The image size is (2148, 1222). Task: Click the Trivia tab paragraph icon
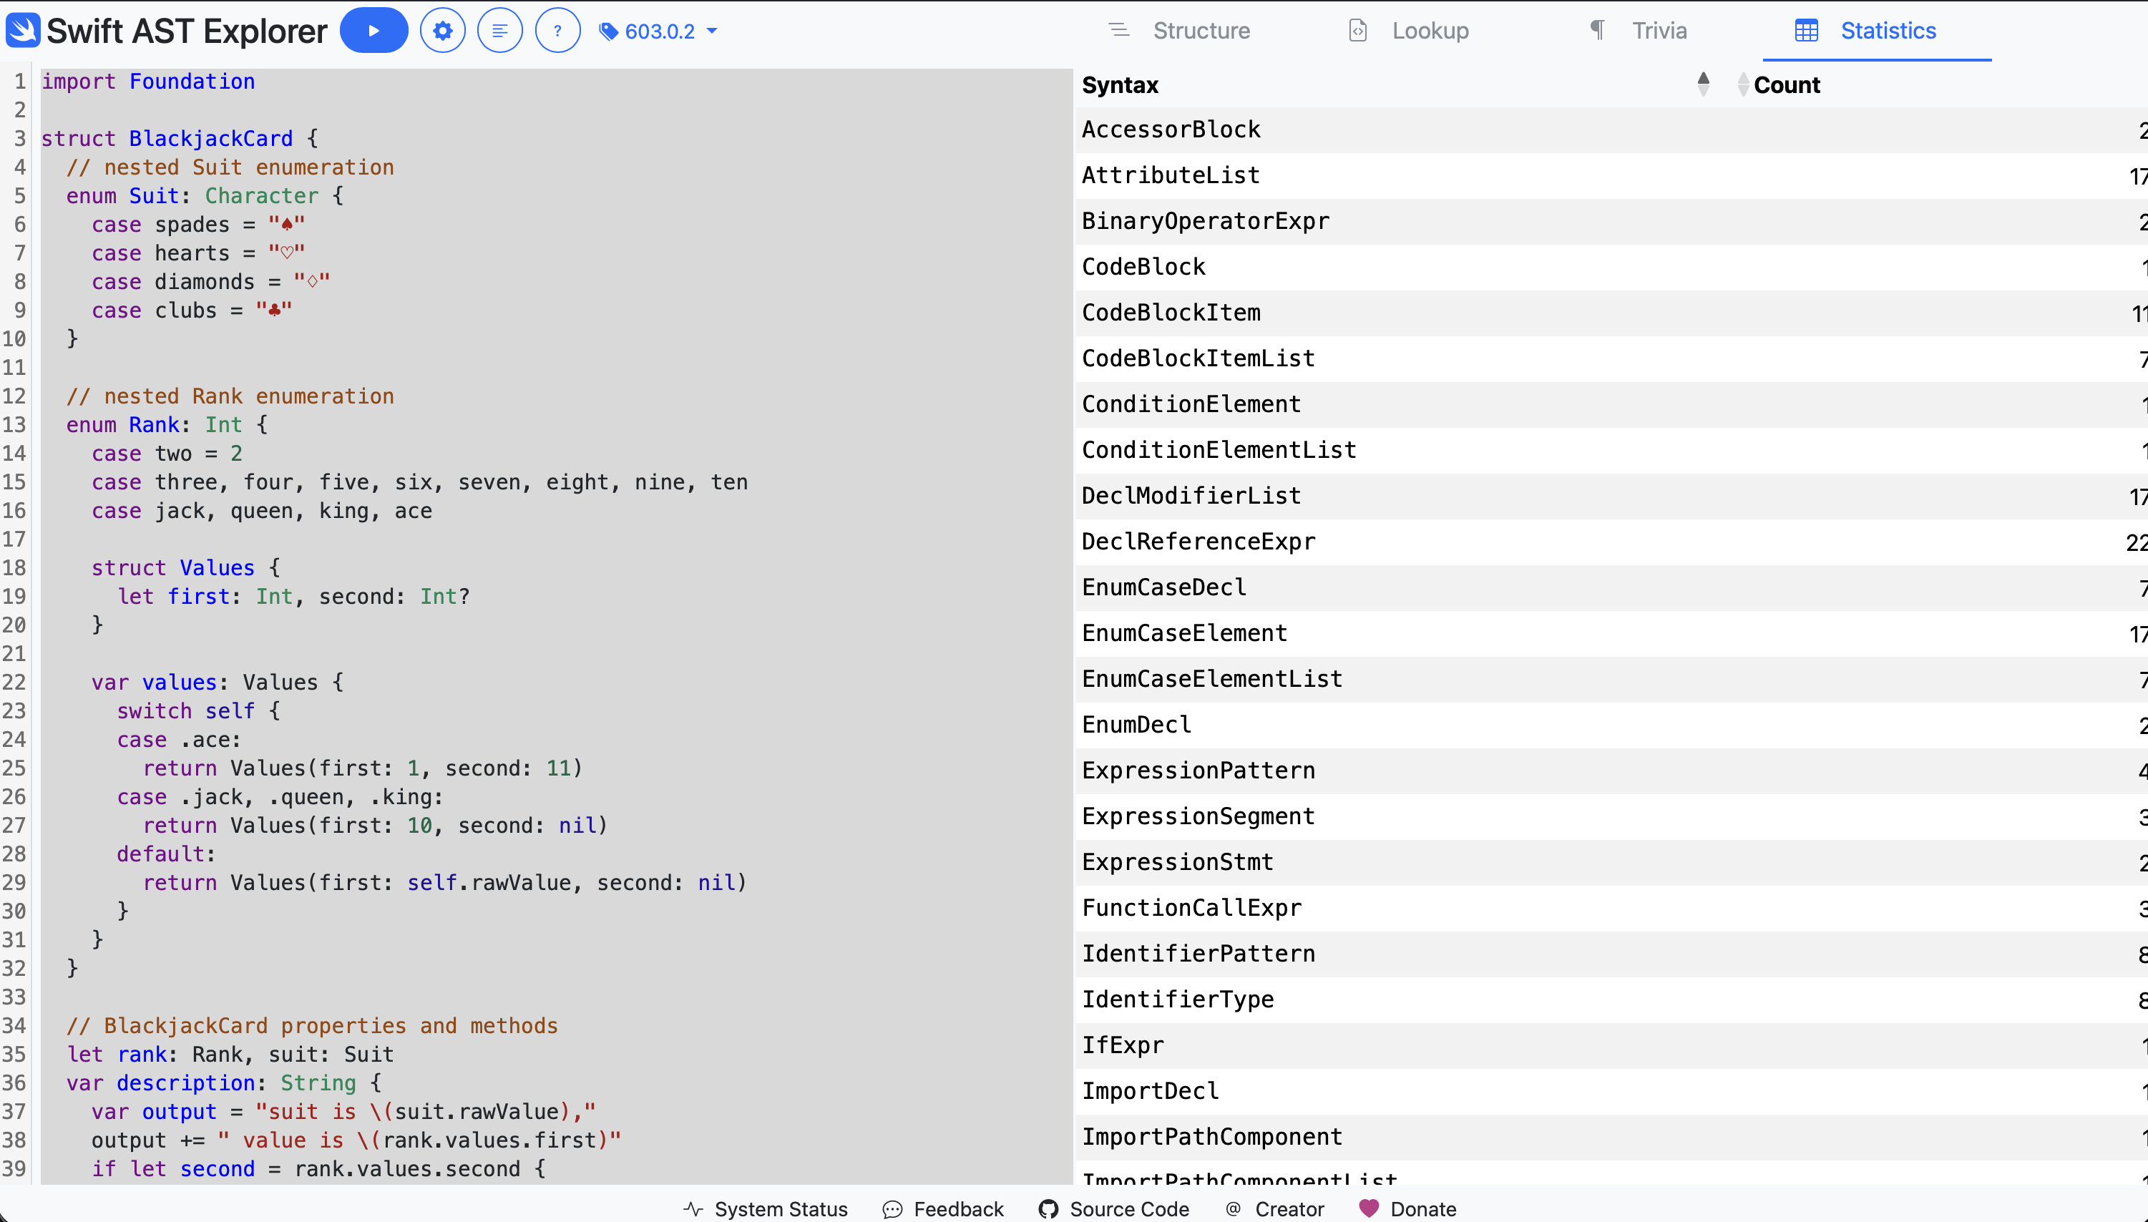coord(1597,30)
